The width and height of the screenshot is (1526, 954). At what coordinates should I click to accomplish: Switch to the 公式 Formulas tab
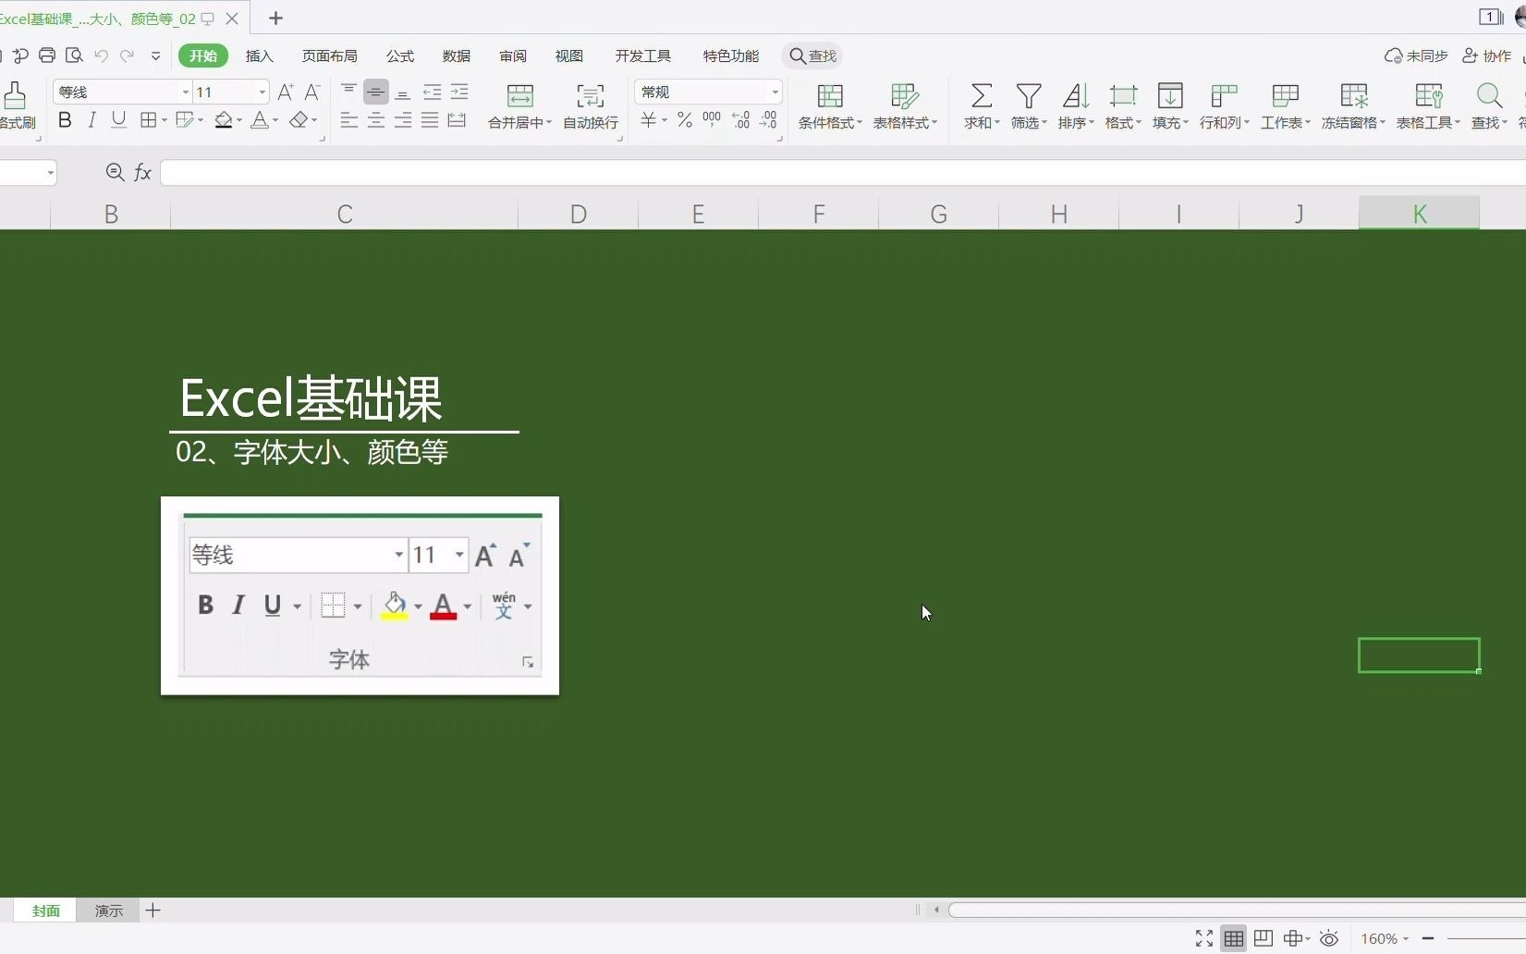(400, 56)
